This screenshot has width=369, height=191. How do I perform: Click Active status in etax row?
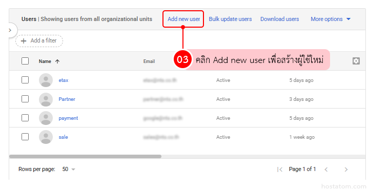pyautogui.click(x=223, y=80)
